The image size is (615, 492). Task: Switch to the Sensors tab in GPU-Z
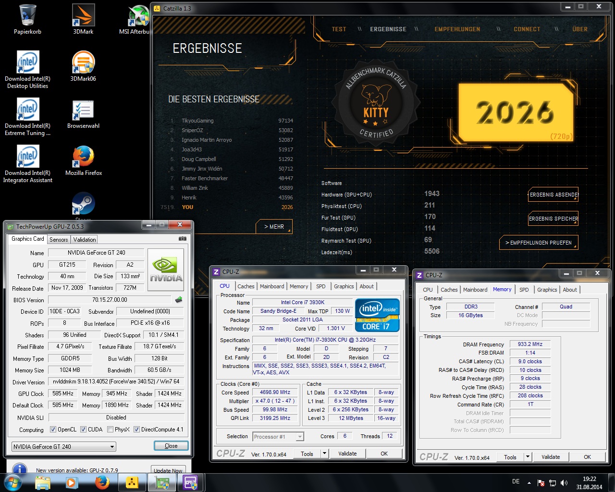click(59, 239)
